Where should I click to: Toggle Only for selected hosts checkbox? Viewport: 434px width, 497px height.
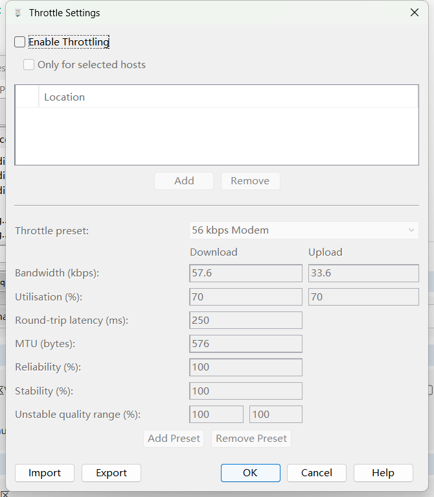[29, 65]
